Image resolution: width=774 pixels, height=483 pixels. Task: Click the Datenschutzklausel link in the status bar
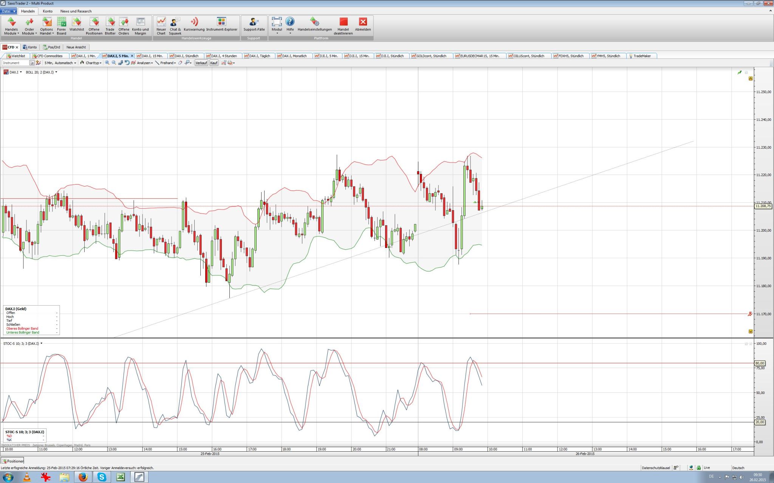[x=656, y=468]
